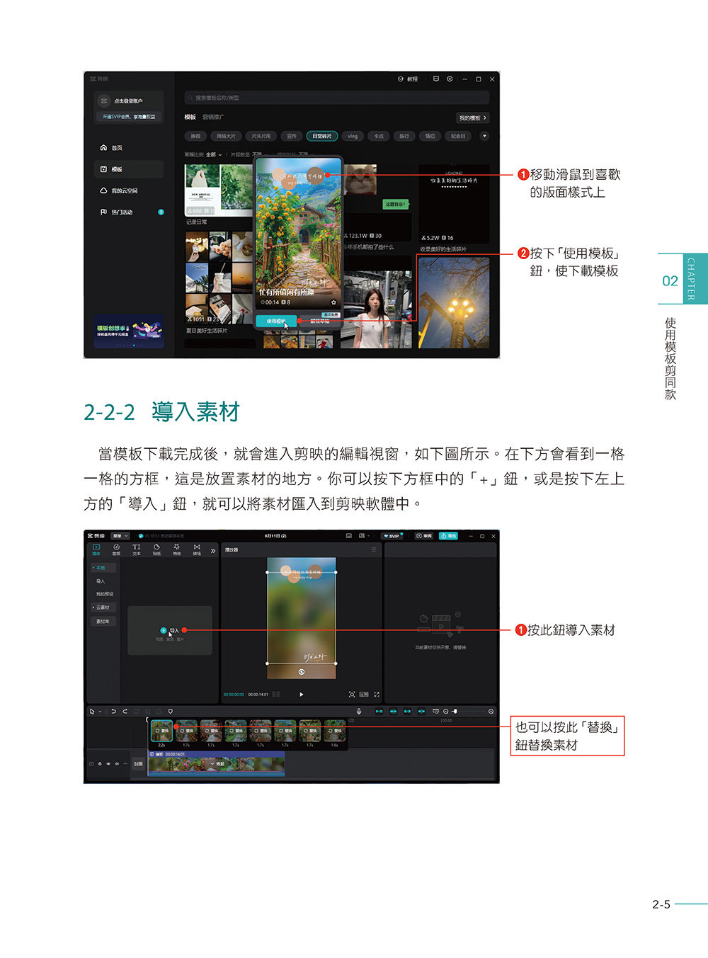The image size is (708, 958).
Task: Open the 转场 (Transitions) panel
Action: point(198,549)
